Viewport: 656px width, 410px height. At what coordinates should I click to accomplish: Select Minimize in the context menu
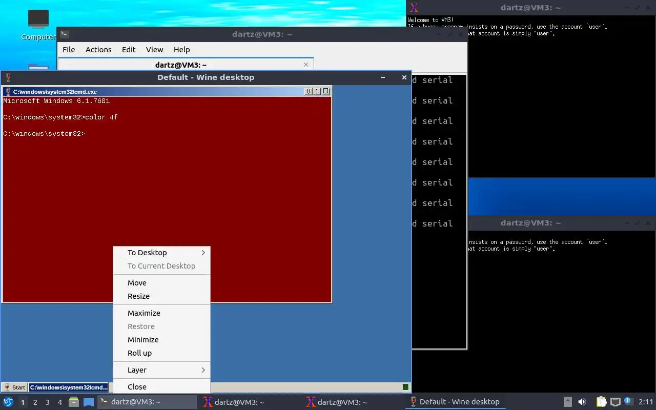pos(161,340)
